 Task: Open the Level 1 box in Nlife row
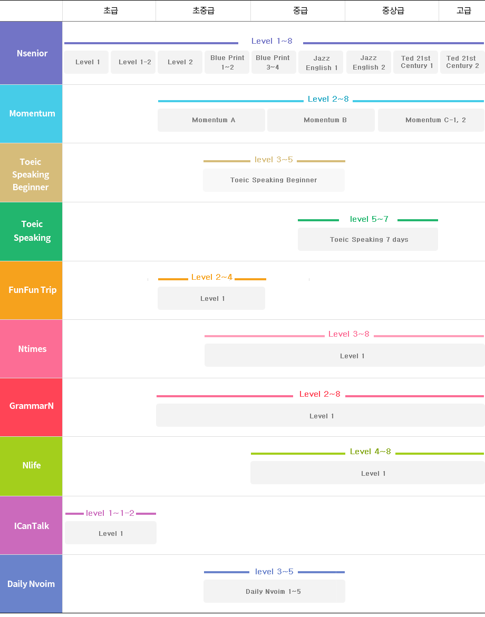(x=367, y=473)
